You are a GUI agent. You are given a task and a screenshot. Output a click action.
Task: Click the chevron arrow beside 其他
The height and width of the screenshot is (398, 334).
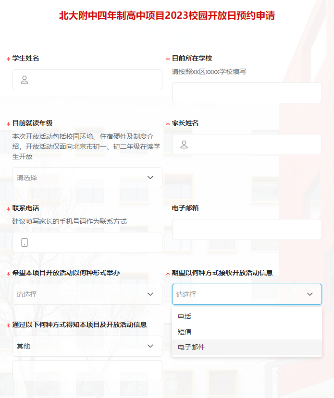tap(150, 346)
